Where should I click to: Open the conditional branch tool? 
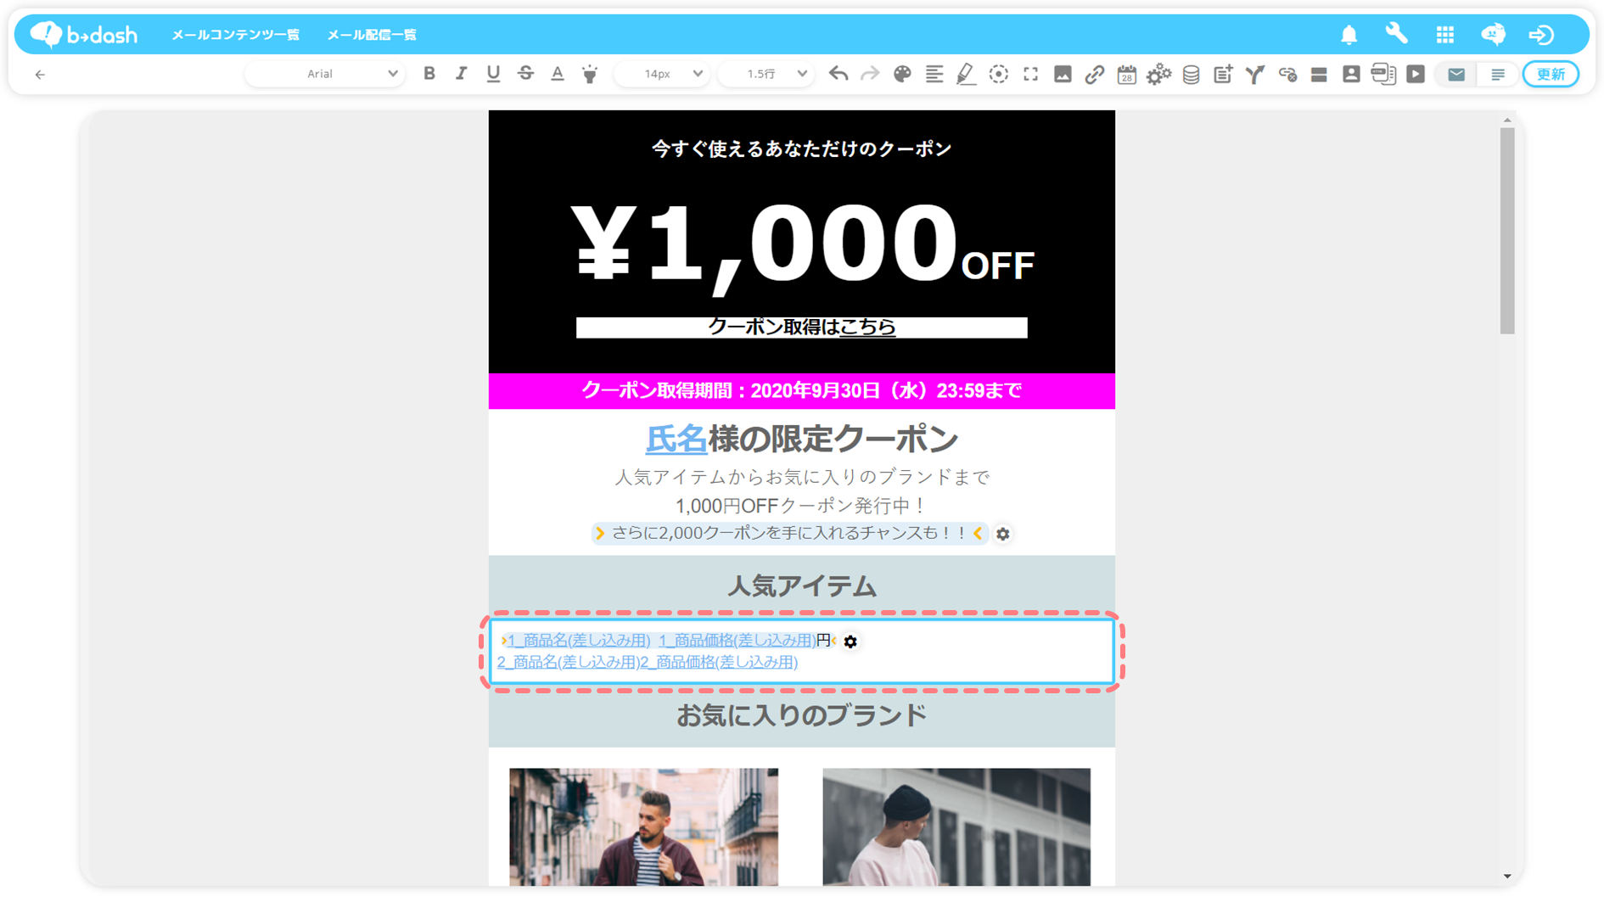[1254, 75]
